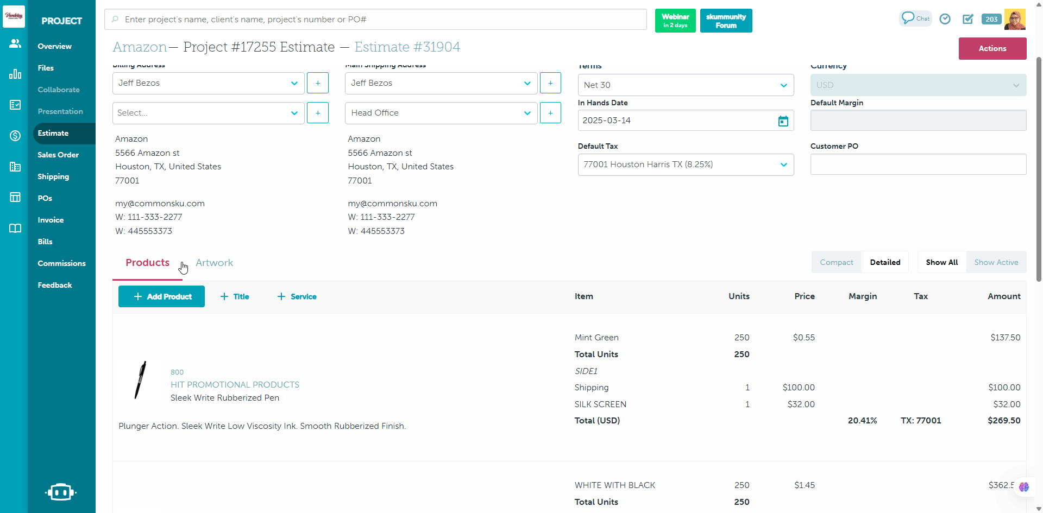Open the notes edit icon in header
The width and height of the screenshot is (1043, 513).
968,19
